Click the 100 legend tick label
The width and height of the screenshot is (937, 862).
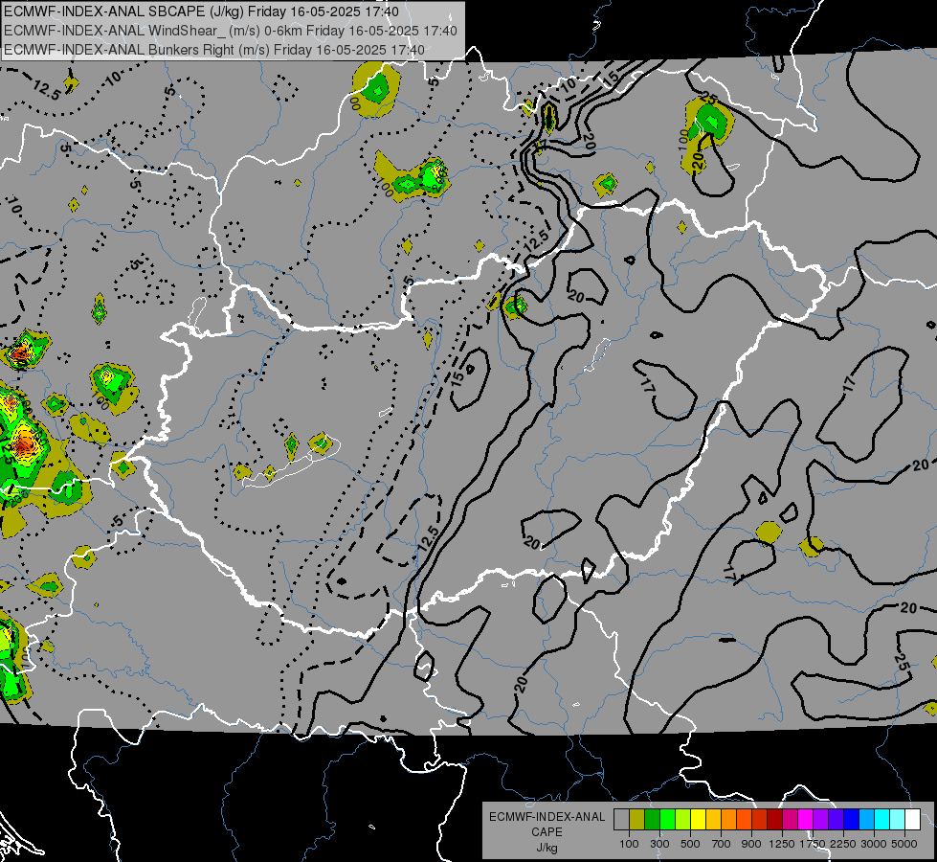coord(629,844)
